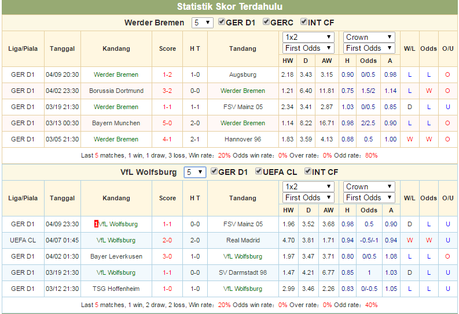Toggle the INT CF checkbox for Werder Bremen

tap(303, 22)
